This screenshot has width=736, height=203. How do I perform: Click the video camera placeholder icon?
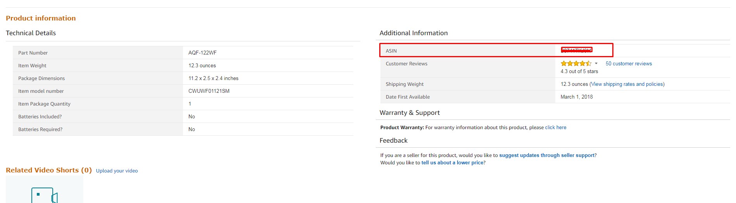[x=44, y=195]
